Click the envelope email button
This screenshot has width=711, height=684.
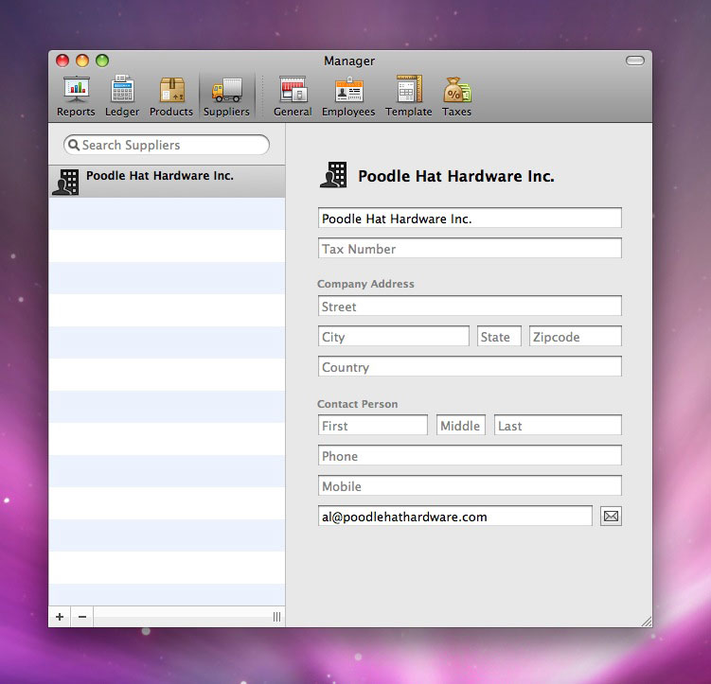pyautogui.click(x=611, y=516)
